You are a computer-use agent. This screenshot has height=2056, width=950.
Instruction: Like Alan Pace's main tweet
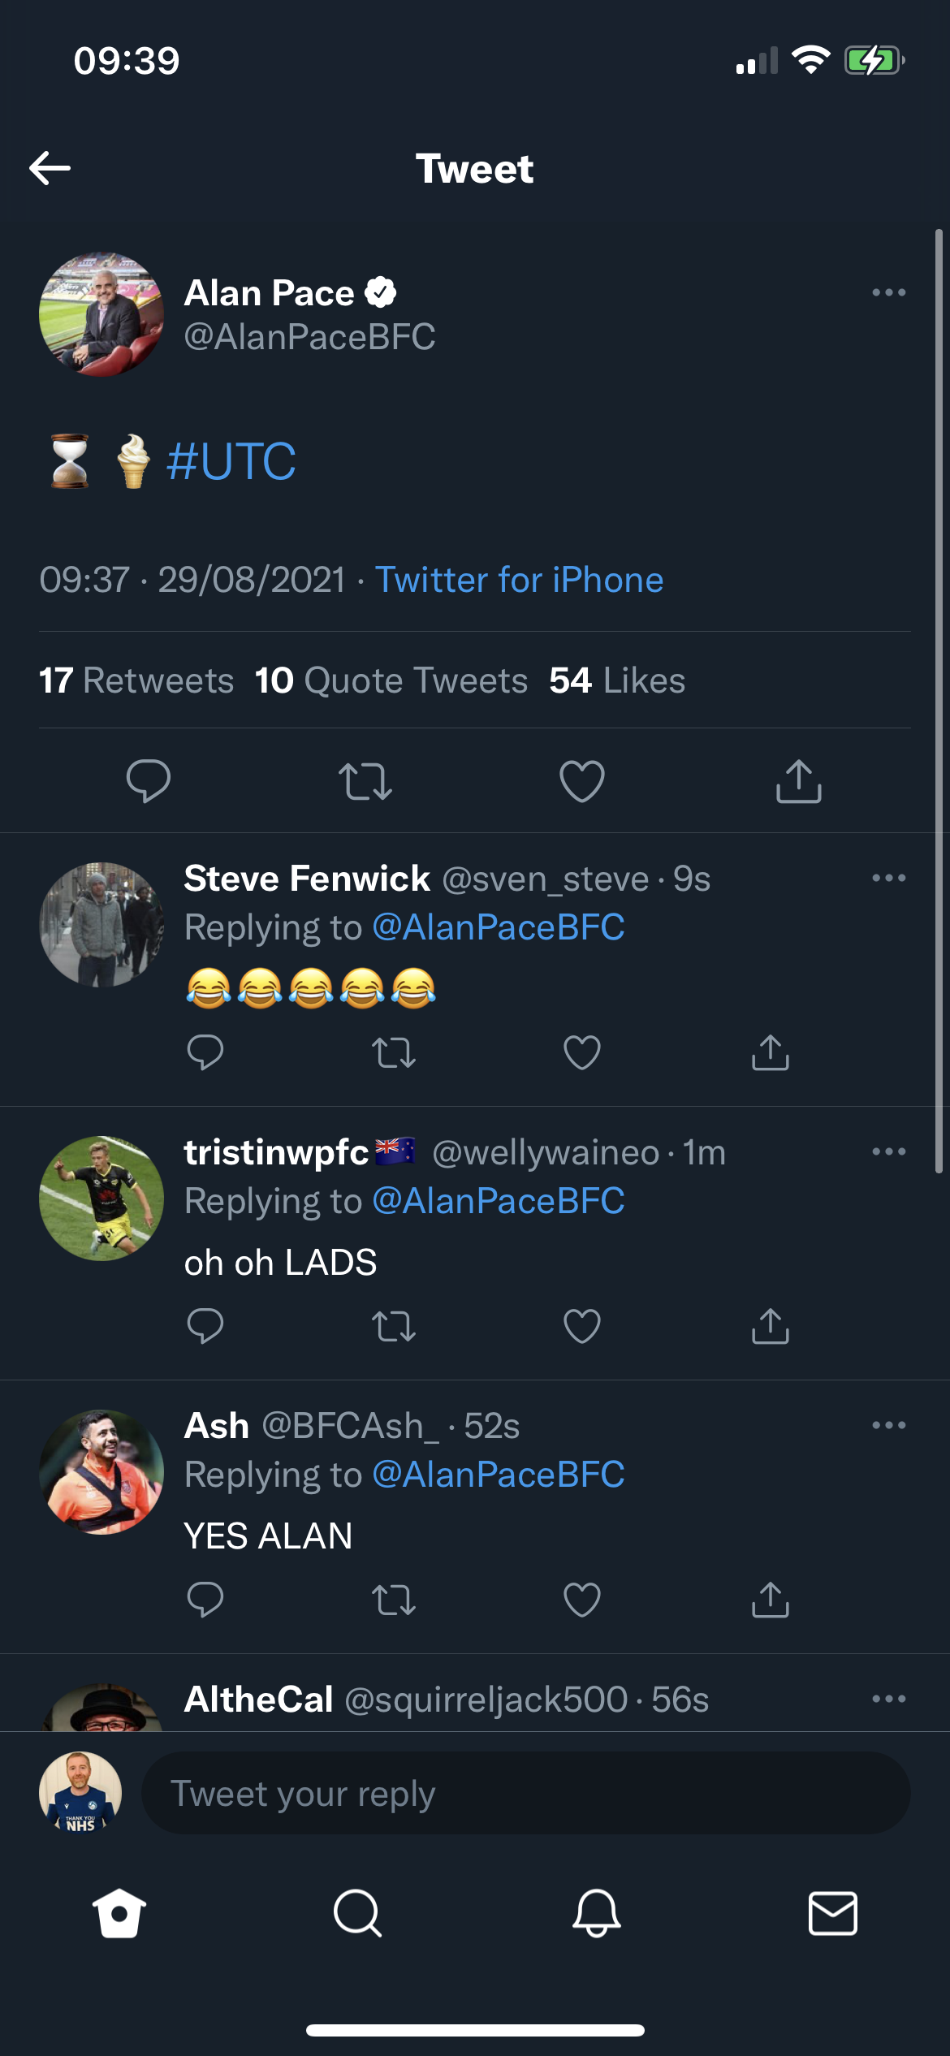tap(582, 781)
